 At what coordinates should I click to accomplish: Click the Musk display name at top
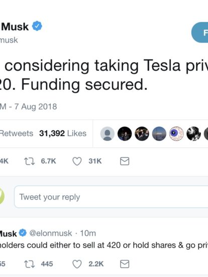(15, 27)
